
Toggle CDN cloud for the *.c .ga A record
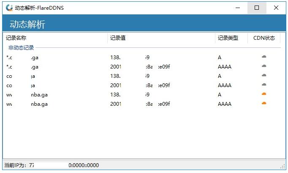coord(264,57)
